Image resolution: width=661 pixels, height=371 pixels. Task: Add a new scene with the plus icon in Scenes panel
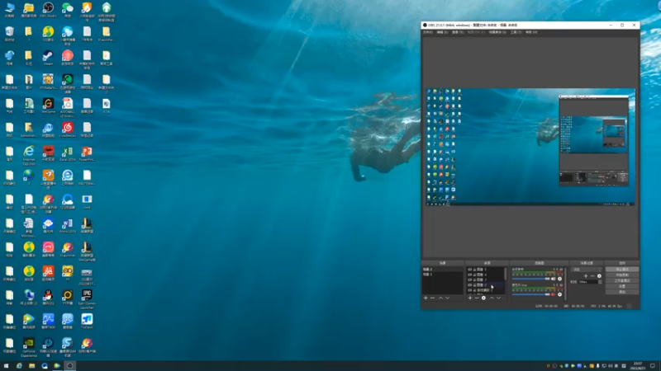(426, 298)
